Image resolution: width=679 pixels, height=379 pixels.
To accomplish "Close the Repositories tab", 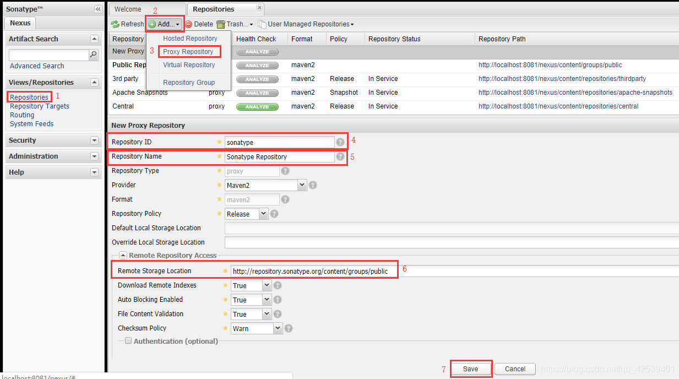I will click(x=259, y=8).
